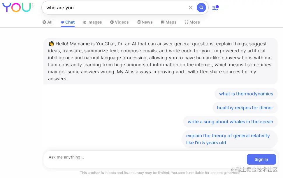Expand the More options menu
This screenshot has height=178, width=283.
click(192, 22)
